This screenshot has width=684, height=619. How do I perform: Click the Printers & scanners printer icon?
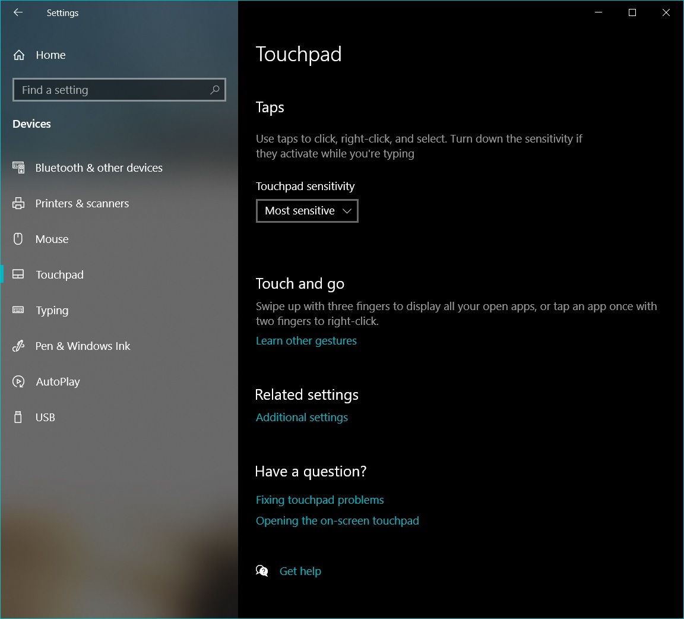[18, 203]
